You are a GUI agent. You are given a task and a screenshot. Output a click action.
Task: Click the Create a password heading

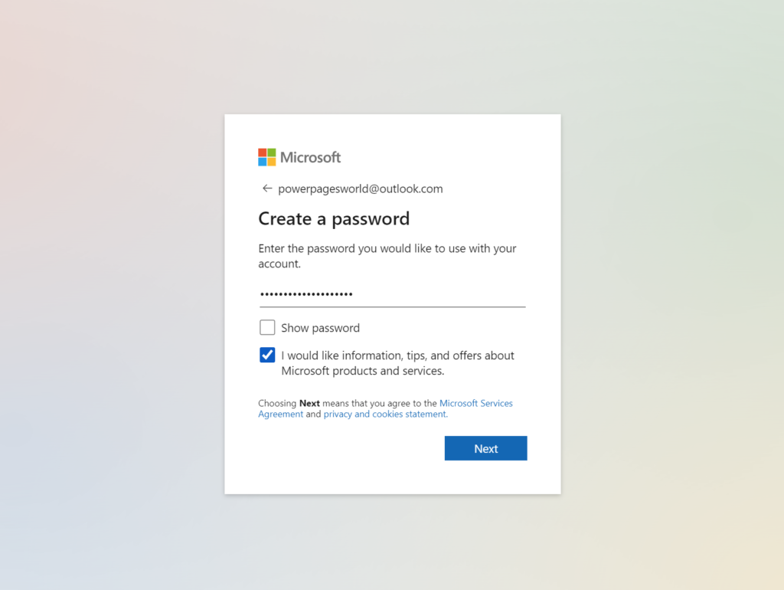[x=334, y=218]
